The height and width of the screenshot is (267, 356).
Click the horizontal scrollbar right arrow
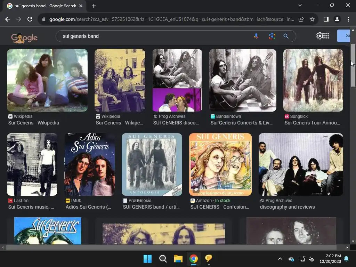[x=347, y=248]
